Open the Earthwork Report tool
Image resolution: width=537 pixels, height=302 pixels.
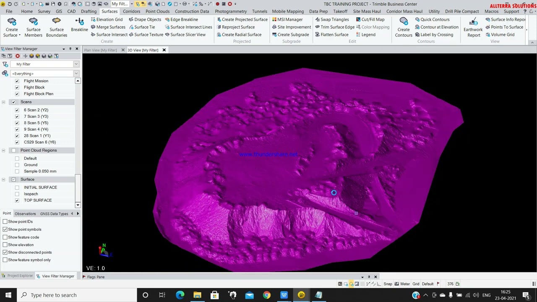(x=473, y=27)
